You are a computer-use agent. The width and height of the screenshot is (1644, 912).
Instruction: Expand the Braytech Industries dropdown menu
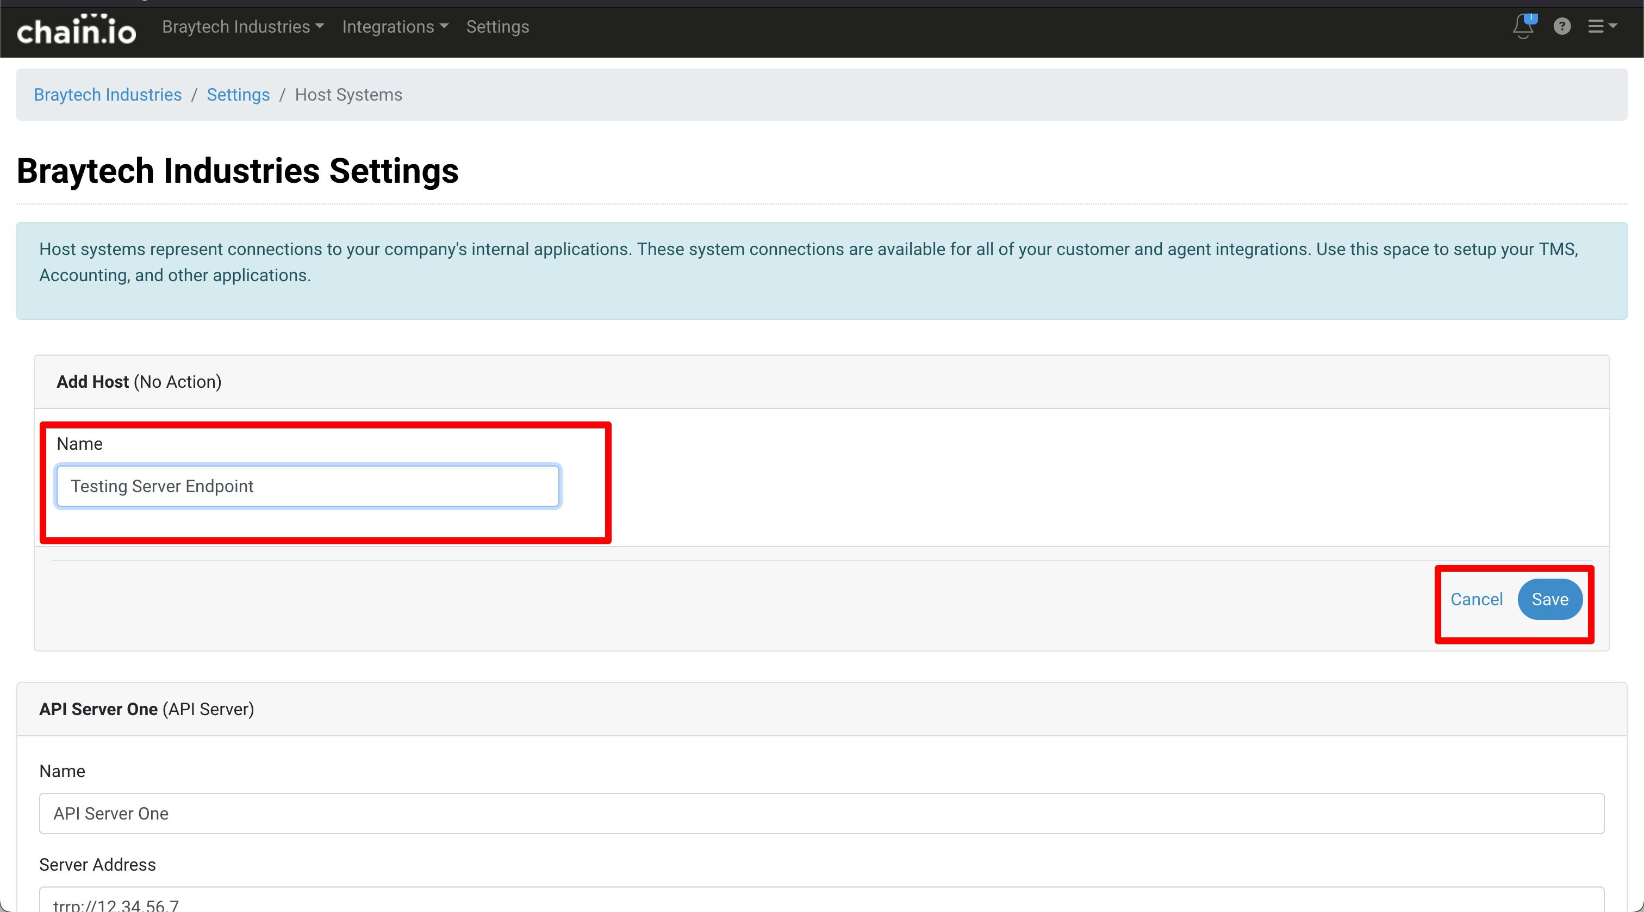coord(242,27)
